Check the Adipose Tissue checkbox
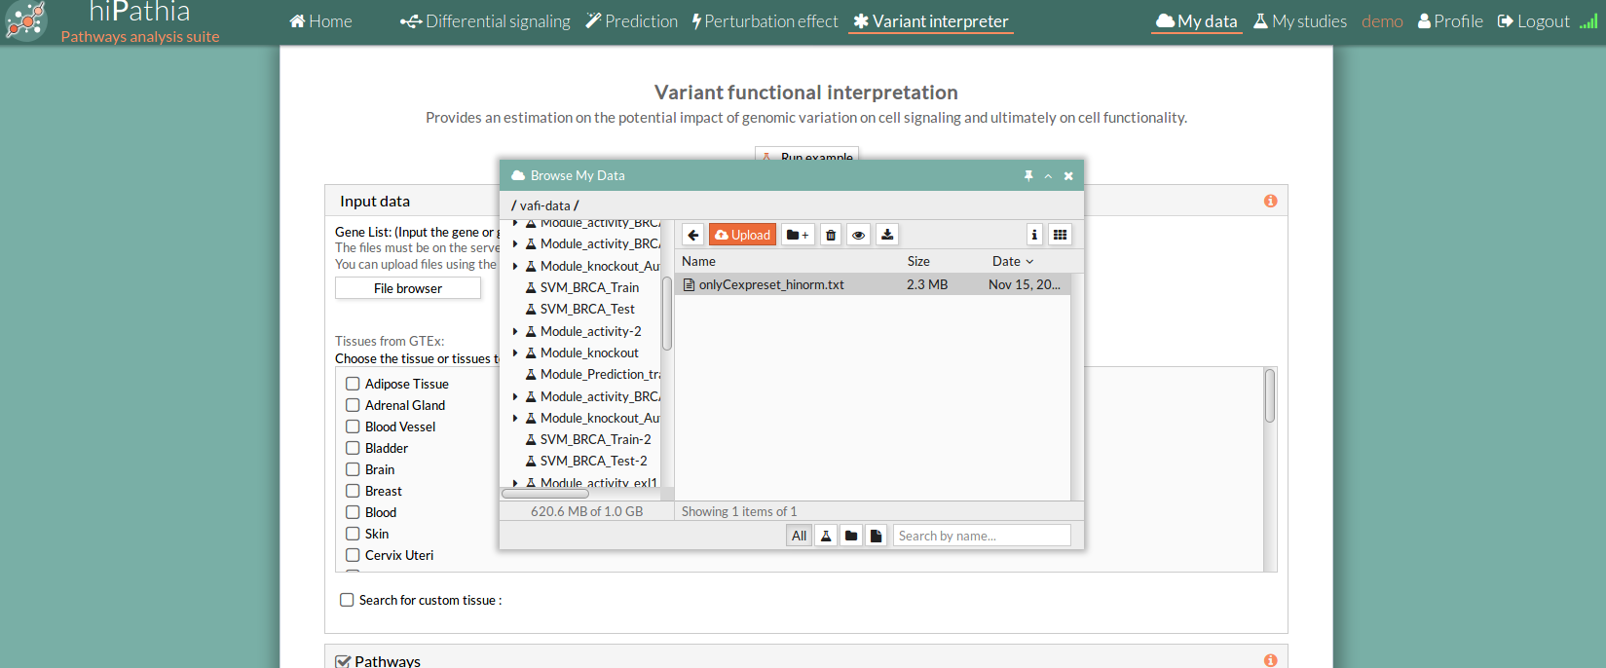This screenshot has height=668, width=1606. [353, 384]
